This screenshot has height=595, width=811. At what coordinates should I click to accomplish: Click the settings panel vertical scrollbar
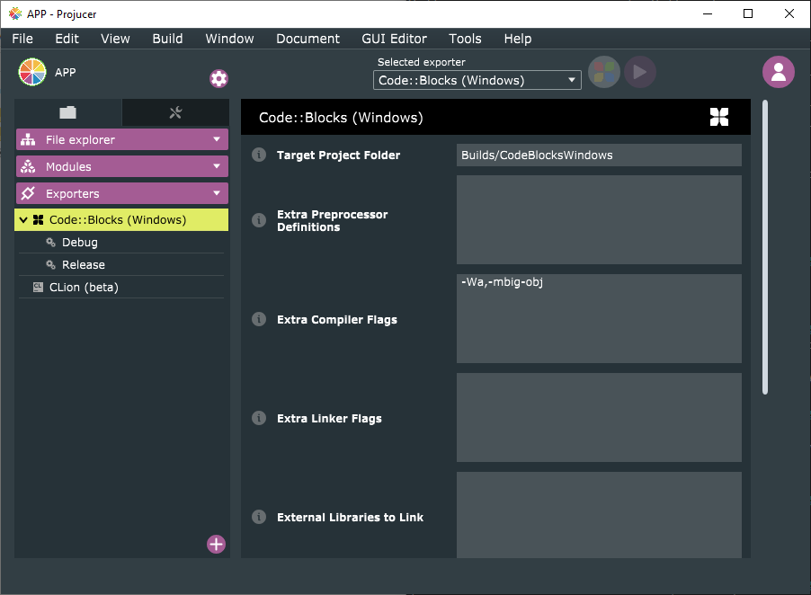tap(765, 247)
